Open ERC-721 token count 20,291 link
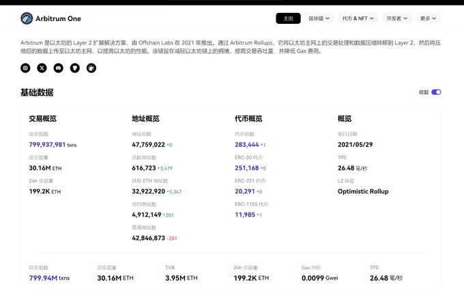Screen dimensions: 464x300 245,191
